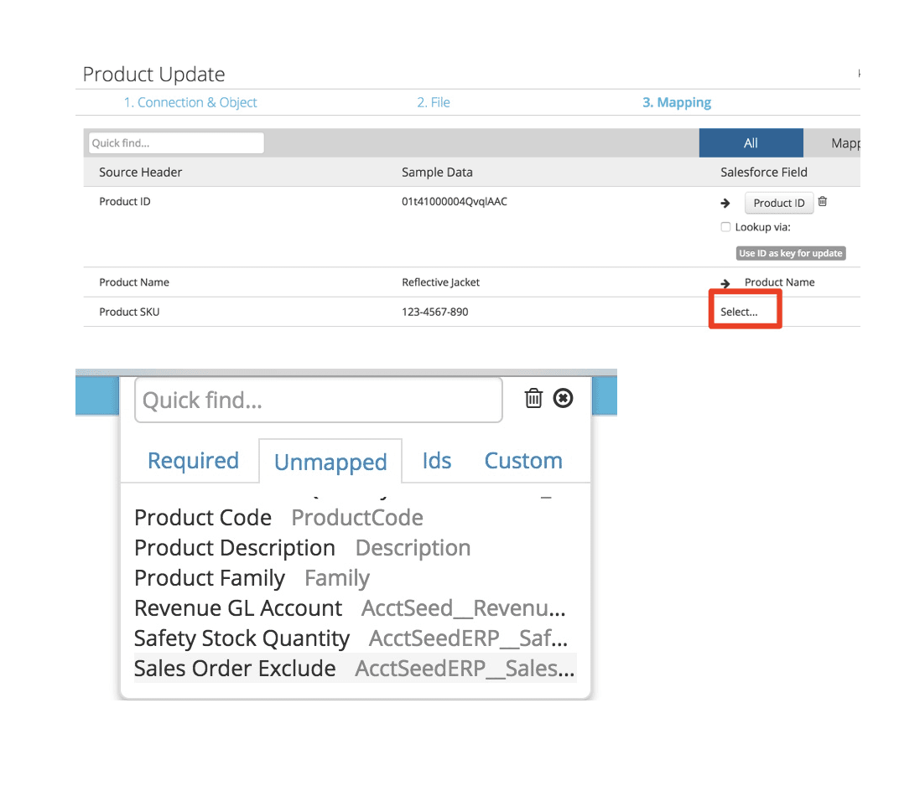Enable the "Lookup via:" checkbox
This screenshot has width=899, height=801.
725,226
